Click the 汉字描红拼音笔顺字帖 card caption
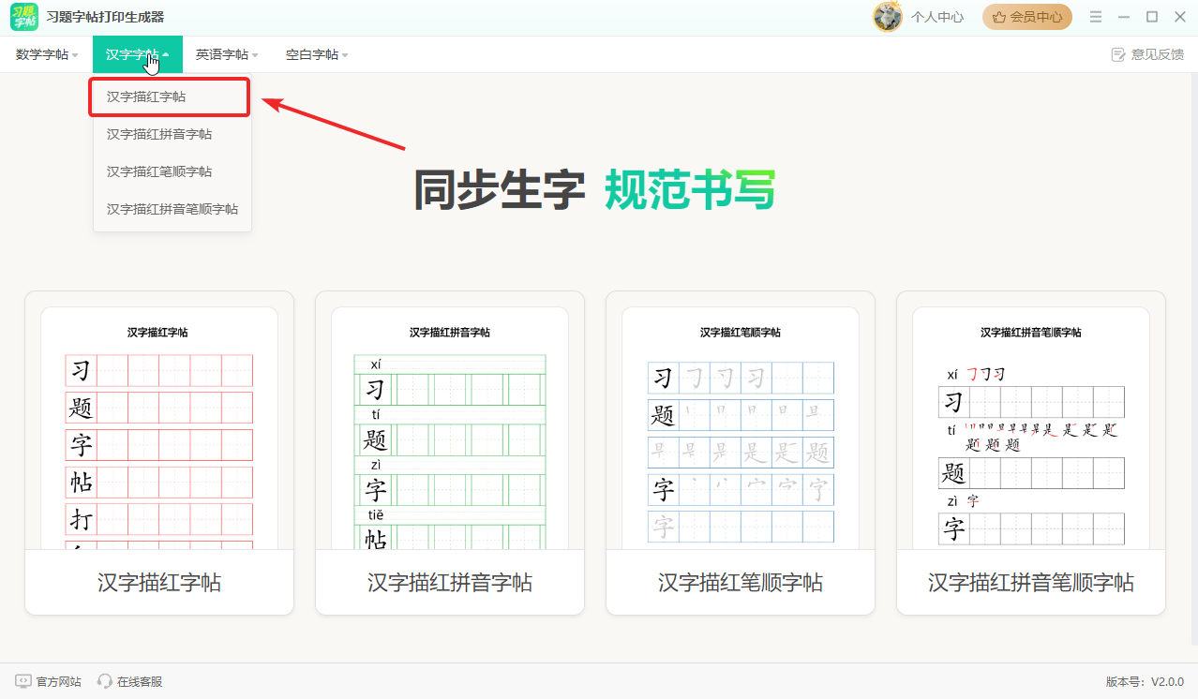Viewport: 1198px width, 699px height. pyautogui.click(x=1031, y=582)
